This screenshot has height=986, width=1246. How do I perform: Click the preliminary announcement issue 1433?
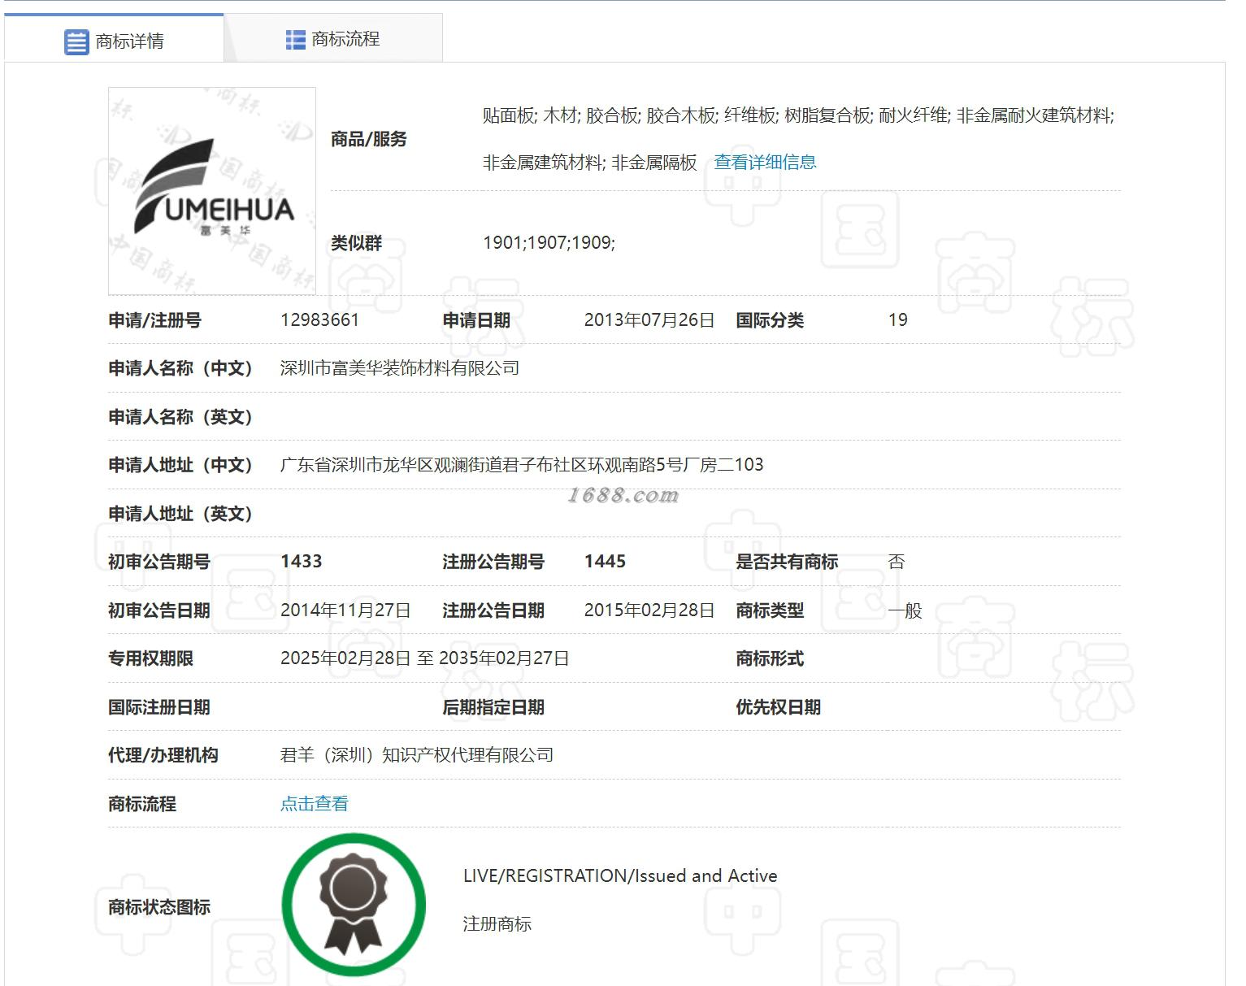pyautogui.click(x=302, y=562)
